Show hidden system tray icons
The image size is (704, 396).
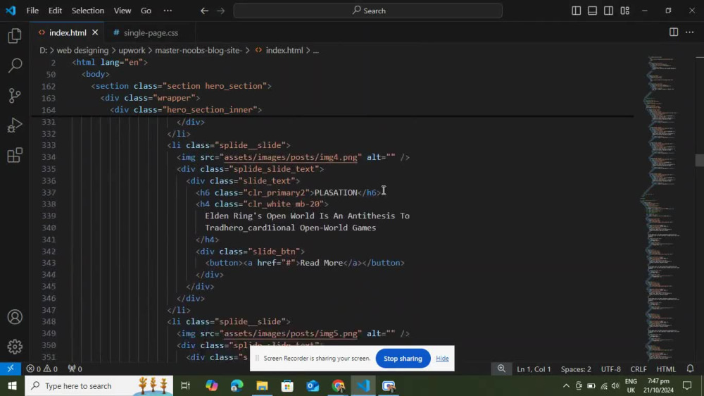(x=566, y=385)
